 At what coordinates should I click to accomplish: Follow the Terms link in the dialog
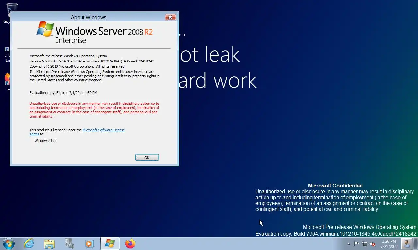[34, 134]
